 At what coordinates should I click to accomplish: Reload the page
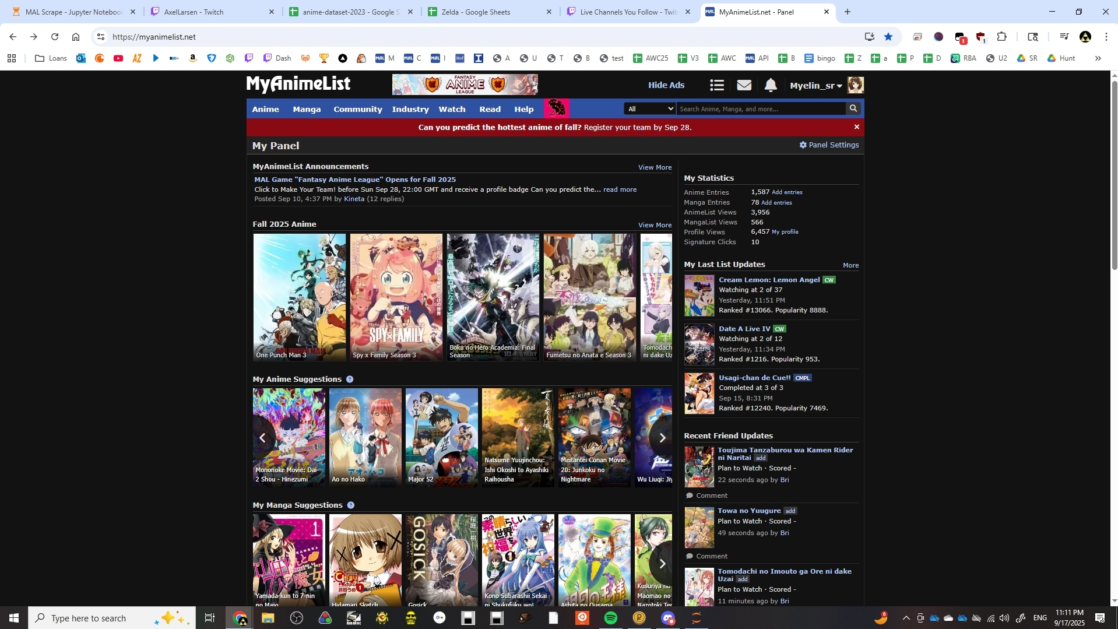coord(55,37)
